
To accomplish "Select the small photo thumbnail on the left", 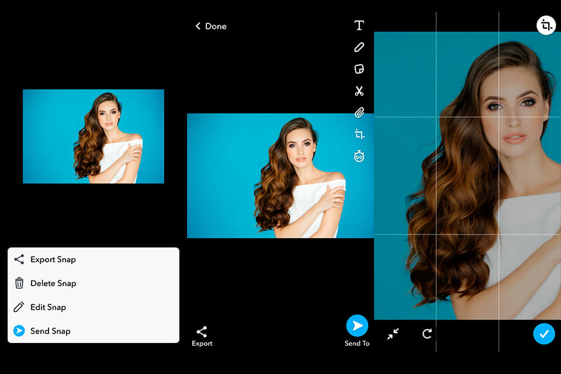I will [x=93, y=136].
